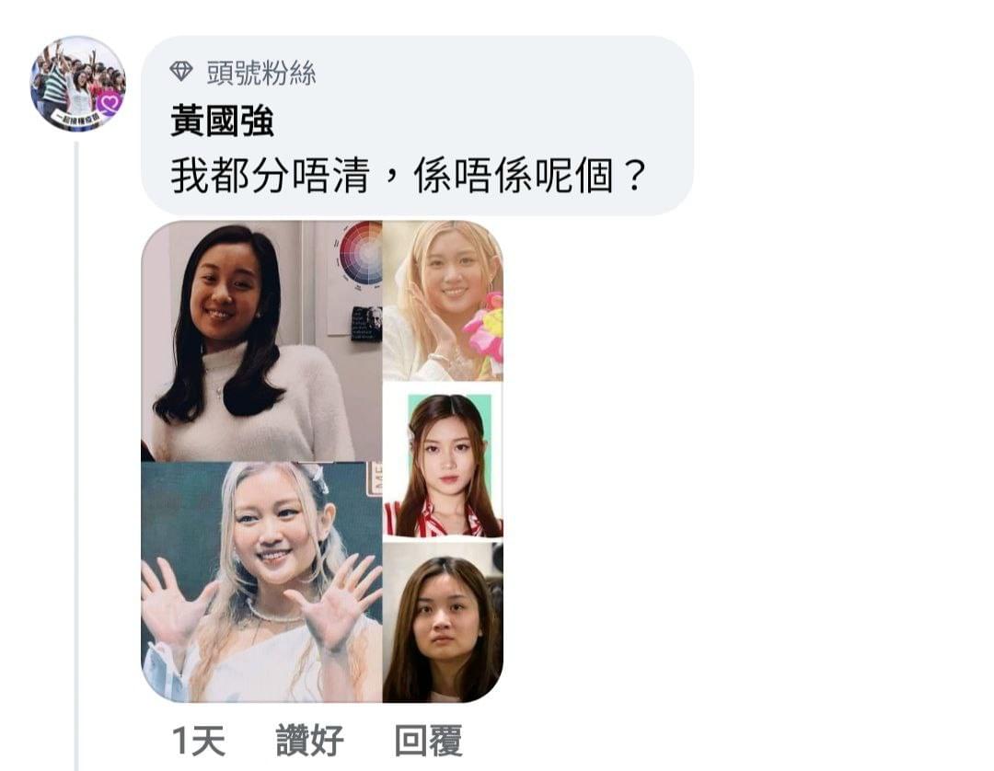Open photo of brown-haired woman looking serious
This screenshot has width=994, height=771.
point(443,622)
